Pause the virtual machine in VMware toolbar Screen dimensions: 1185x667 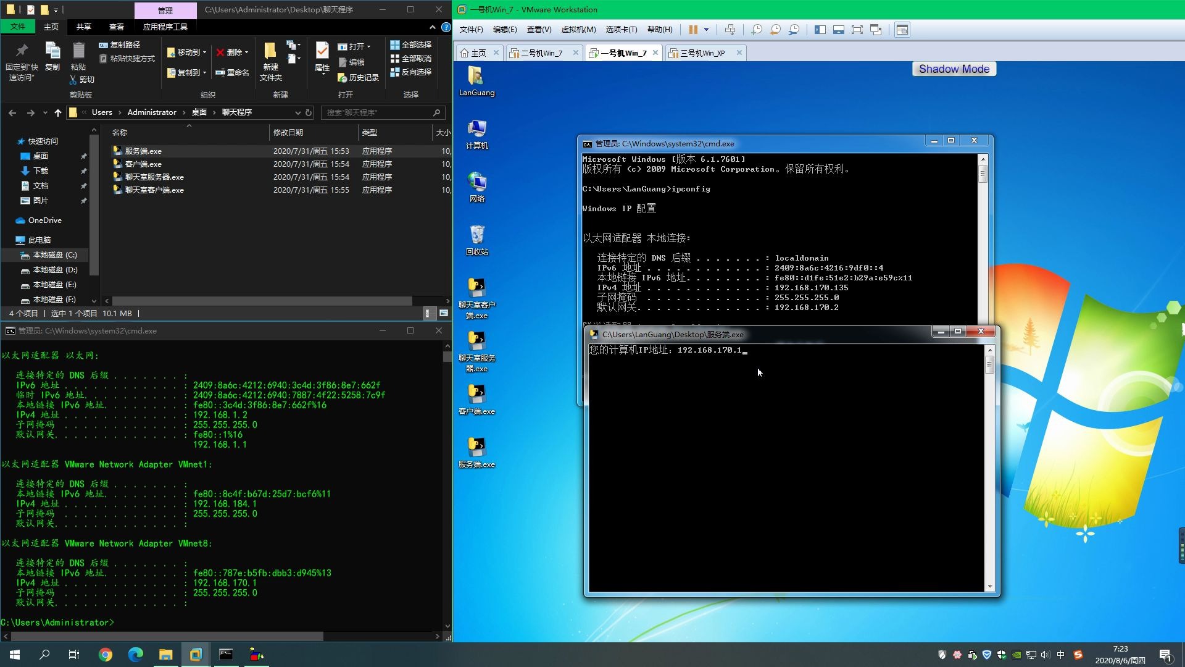click(693, 30)
